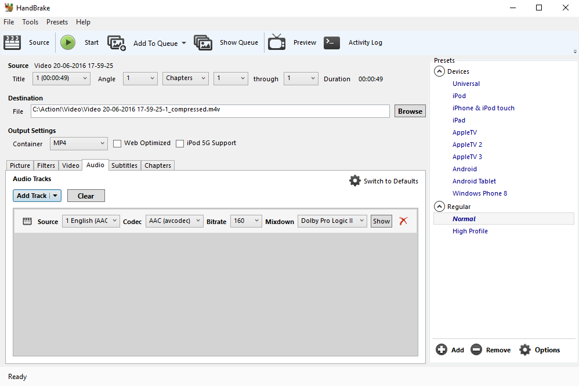Click the Source clapperboard icon
This screenshot has width=579, height=386.
pyautogui.click(x=12, y=42)
